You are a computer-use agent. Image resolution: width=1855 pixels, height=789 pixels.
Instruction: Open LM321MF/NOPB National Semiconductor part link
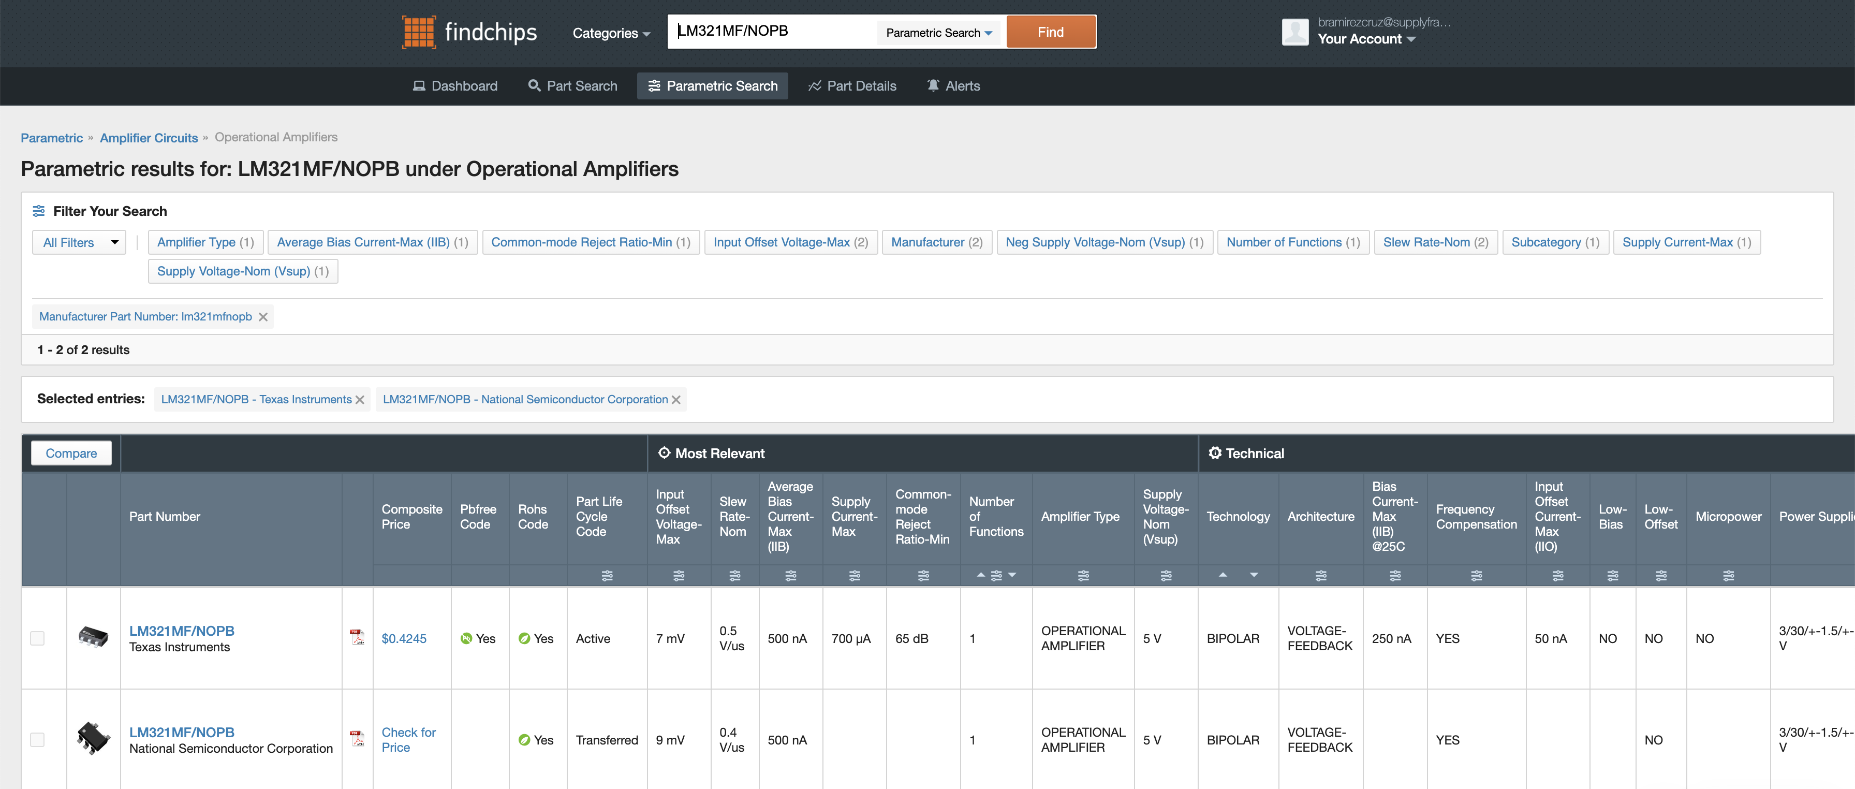pos(182,732)
